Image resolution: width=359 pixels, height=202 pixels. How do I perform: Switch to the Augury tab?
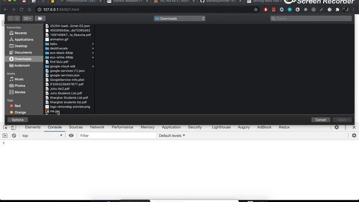243,127
